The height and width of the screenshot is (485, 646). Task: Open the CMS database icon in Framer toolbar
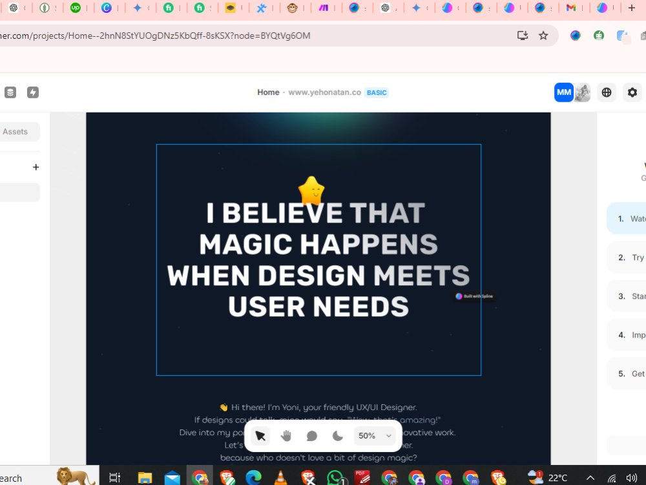tap(10, 92)
